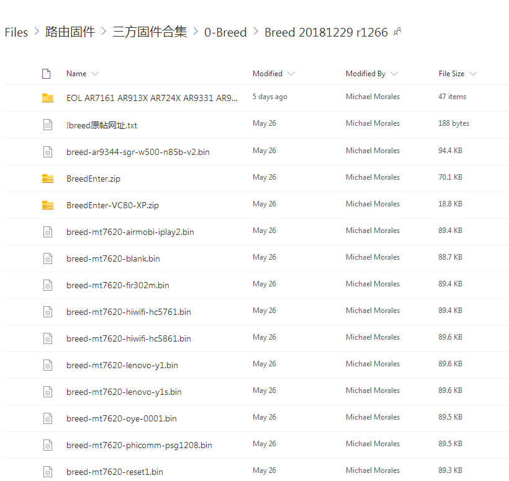Viewport: 509px width, 481px height.
Task: Click the file icon for breed-mt7620-airmobi-iplay2.bin
Action: click(x=48, y=232)
